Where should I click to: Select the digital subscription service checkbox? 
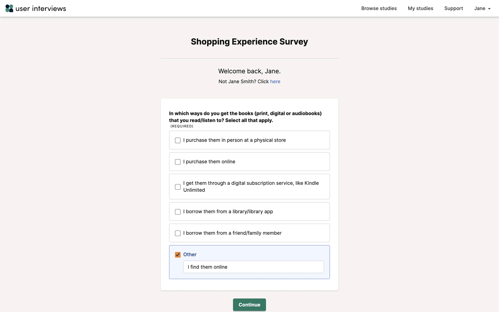point(178,187)
